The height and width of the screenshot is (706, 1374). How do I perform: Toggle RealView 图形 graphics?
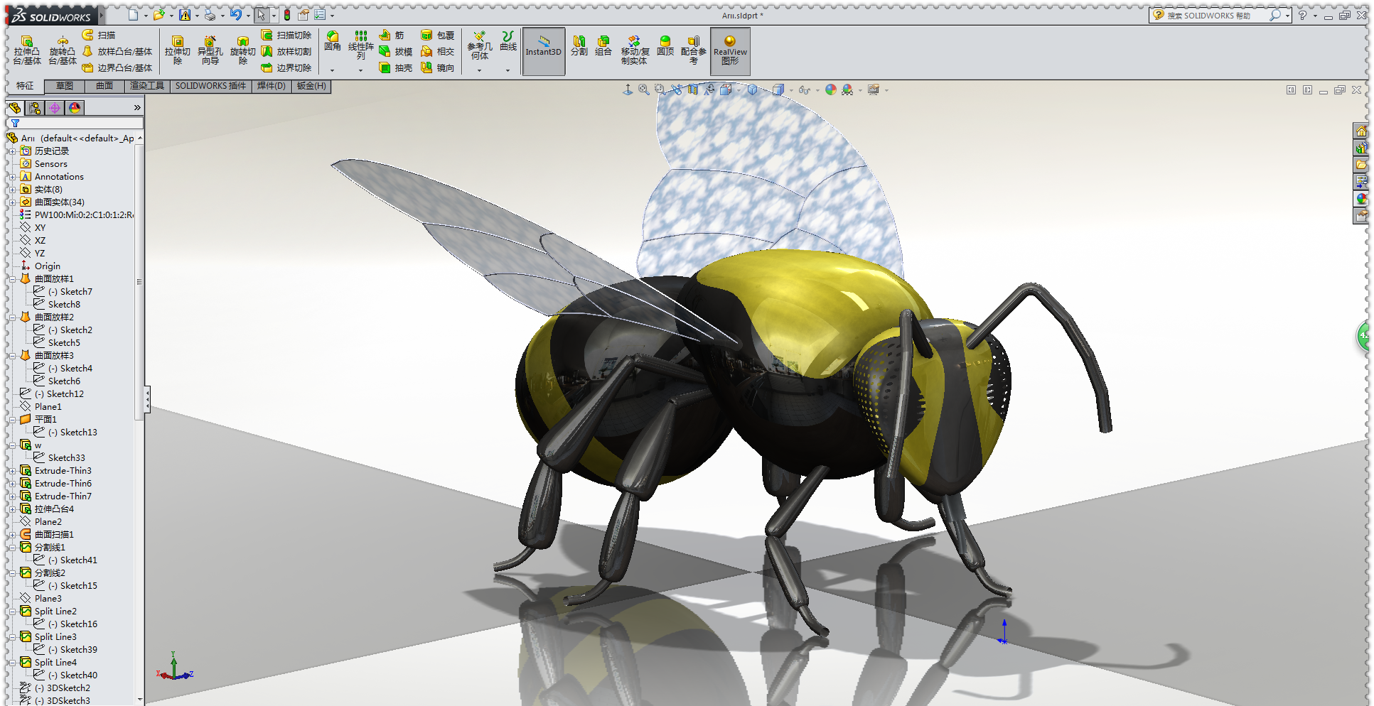(730, 51)
